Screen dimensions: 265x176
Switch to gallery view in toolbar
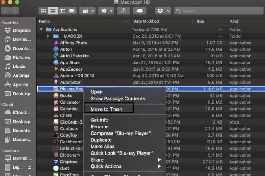point(72,11)
